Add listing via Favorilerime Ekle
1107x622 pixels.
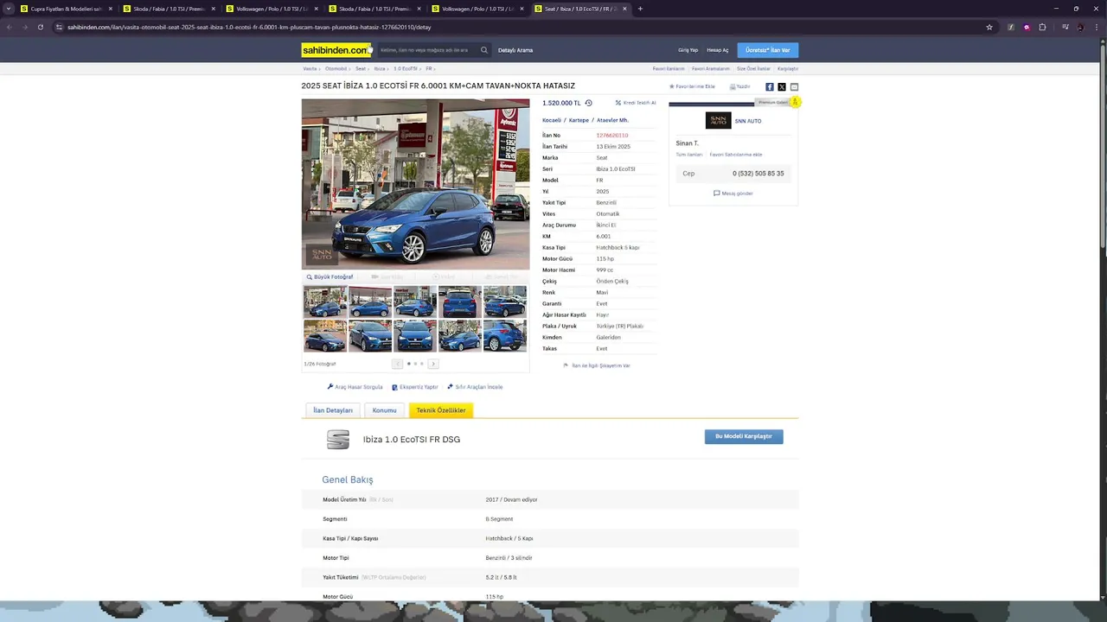click(x=693, y=86)
